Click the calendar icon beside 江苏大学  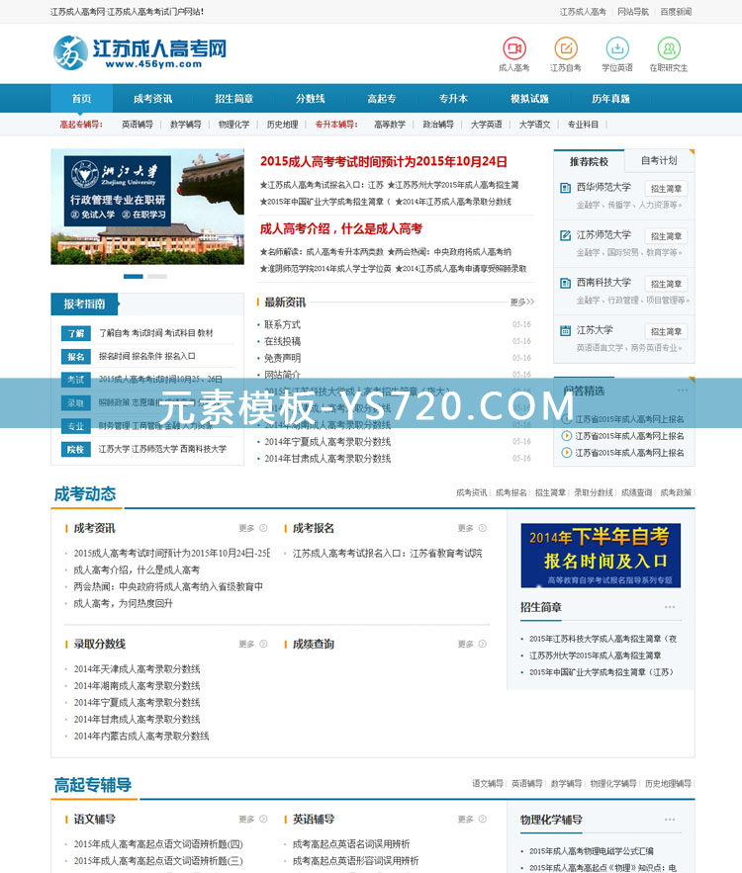pyautogui.click(x=566, y=331)
